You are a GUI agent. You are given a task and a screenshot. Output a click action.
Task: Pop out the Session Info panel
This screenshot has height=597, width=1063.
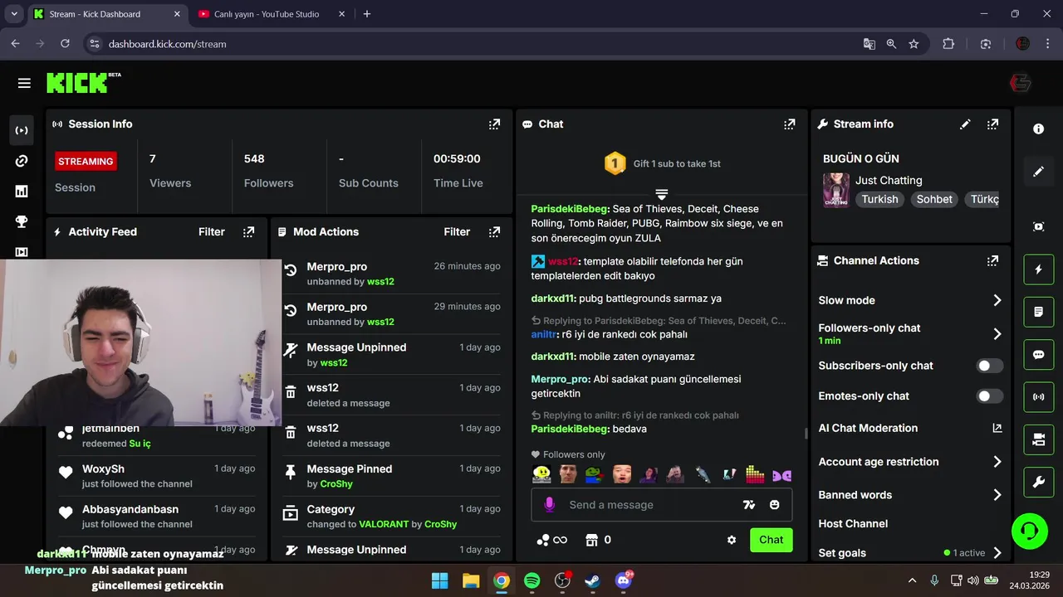point(494,124)
